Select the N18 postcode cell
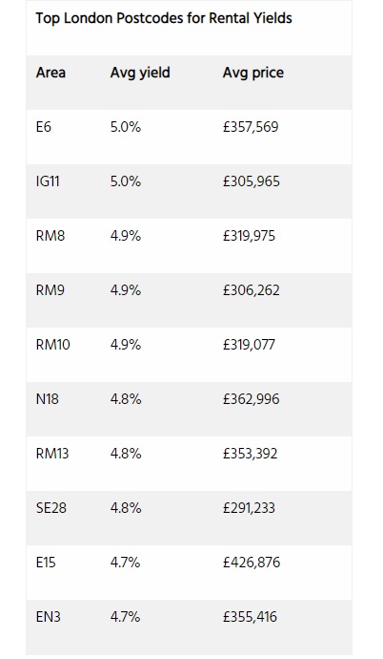The image size is (383, 659). (x=48, y=399)
